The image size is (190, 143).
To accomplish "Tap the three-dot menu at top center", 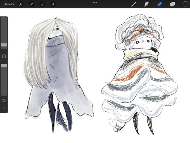I will (x=95, y=2).
